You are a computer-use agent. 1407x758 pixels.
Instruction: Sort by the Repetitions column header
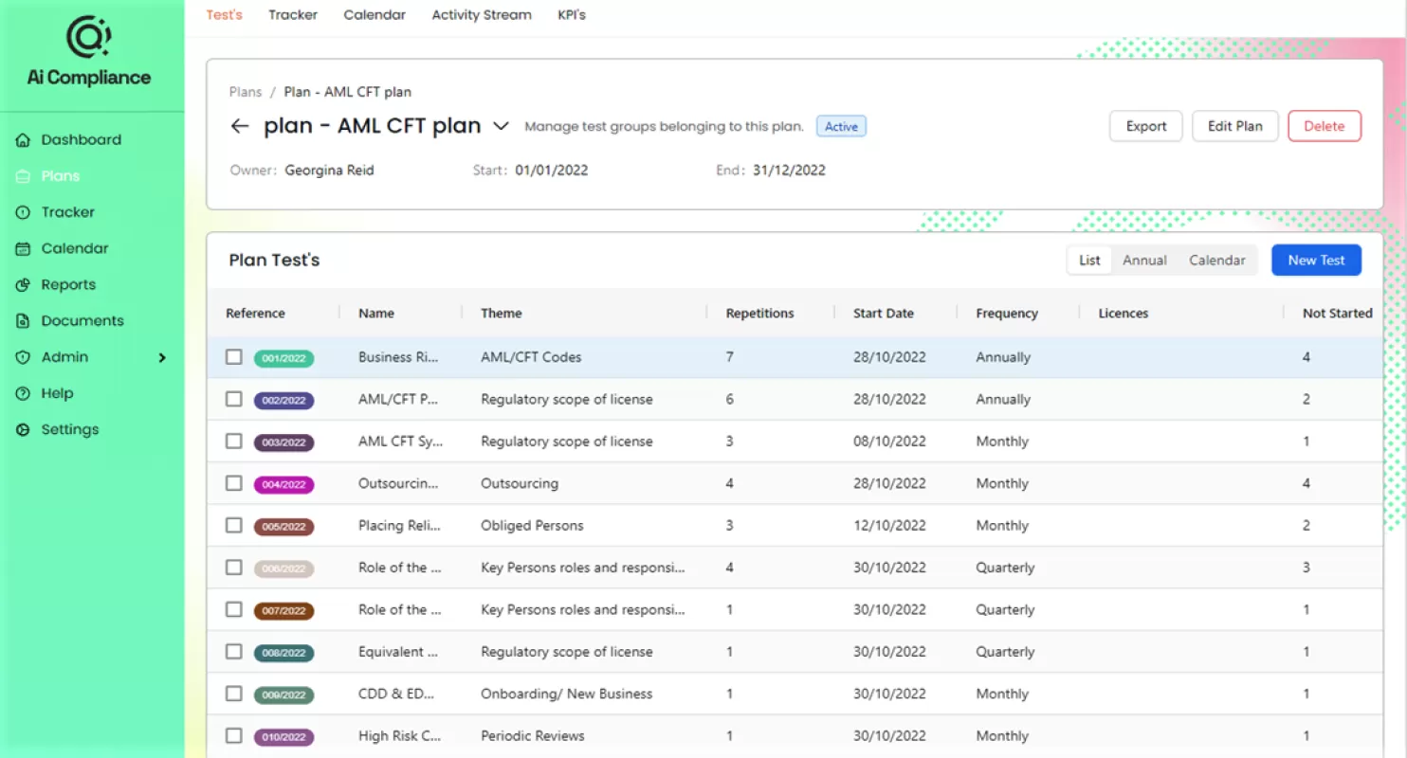point(760,314)
